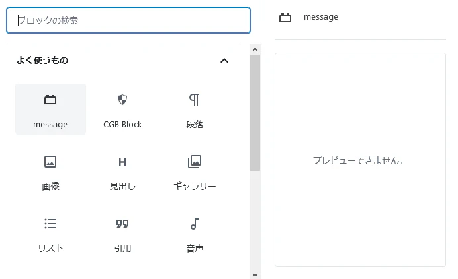Click the block list scroll-down arrow

255,274
